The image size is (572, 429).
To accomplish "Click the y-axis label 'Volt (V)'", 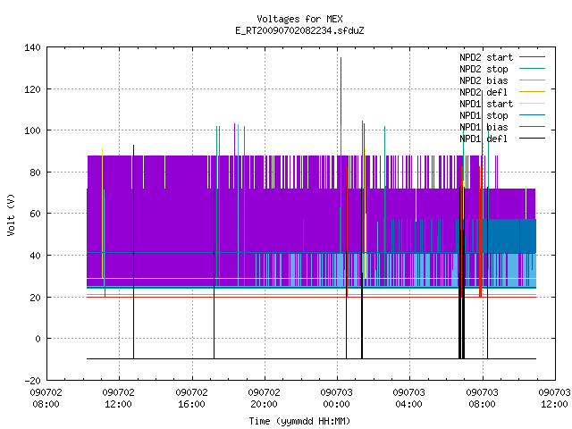I will pyautogui.click(x=12, y=215).
